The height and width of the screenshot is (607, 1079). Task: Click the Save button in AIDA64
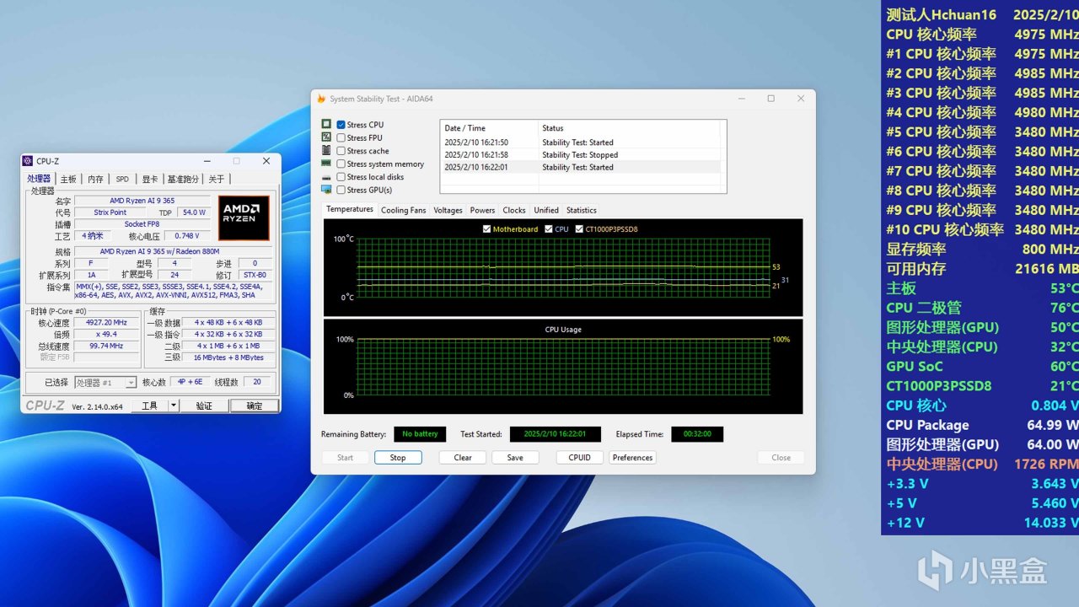515,458
